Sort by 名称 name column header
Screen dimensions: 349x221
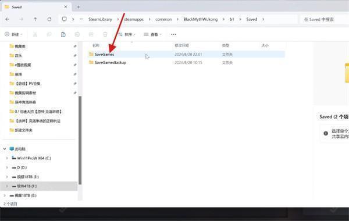(x=96, y=45)
